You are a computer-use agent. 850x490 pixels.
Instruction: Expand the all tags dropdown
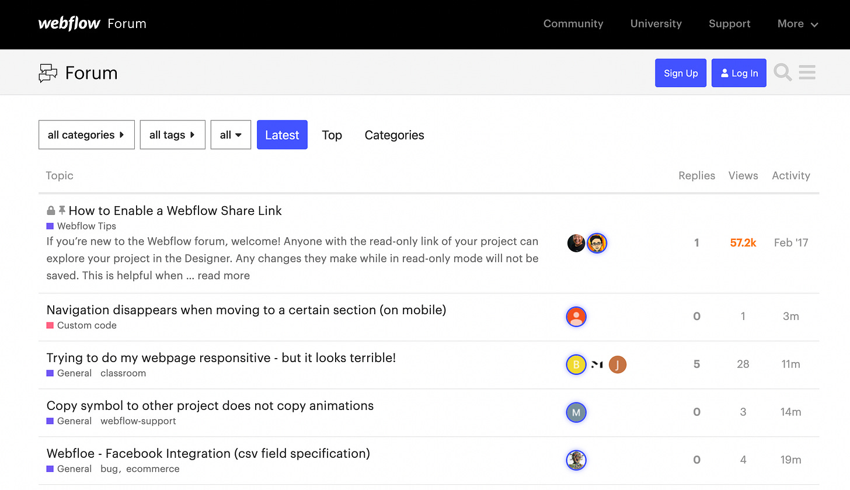173,135
